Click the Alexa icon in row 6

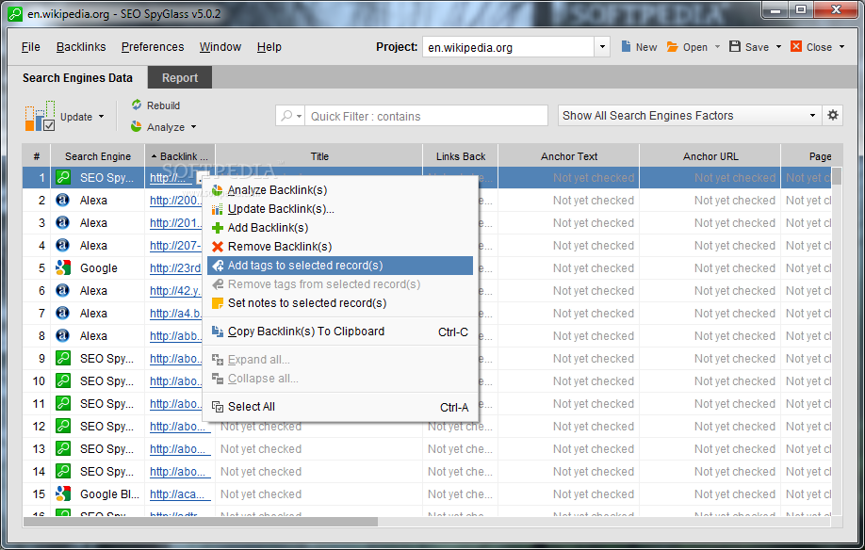[x=63, y=290]
